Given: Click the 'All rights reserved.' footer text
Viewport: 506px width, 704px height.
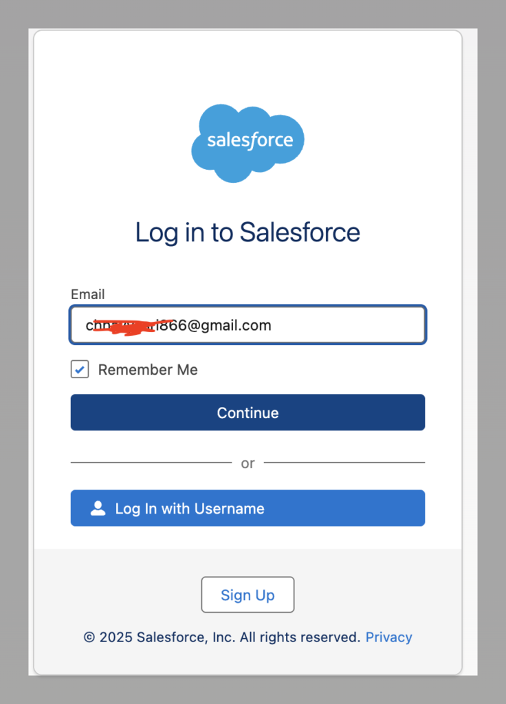Looking at the screenshot, I should [300, 637].
